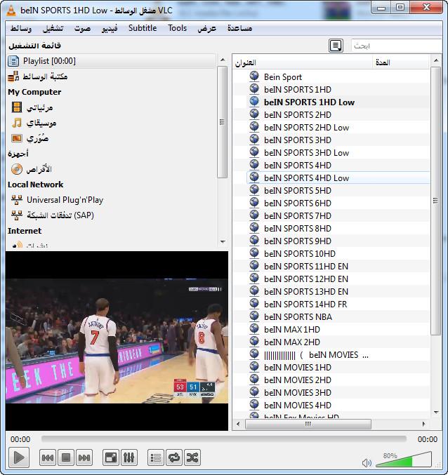Toggle fullscreen video button
Screen dimensions: 448x475
(x=111, y=457)
